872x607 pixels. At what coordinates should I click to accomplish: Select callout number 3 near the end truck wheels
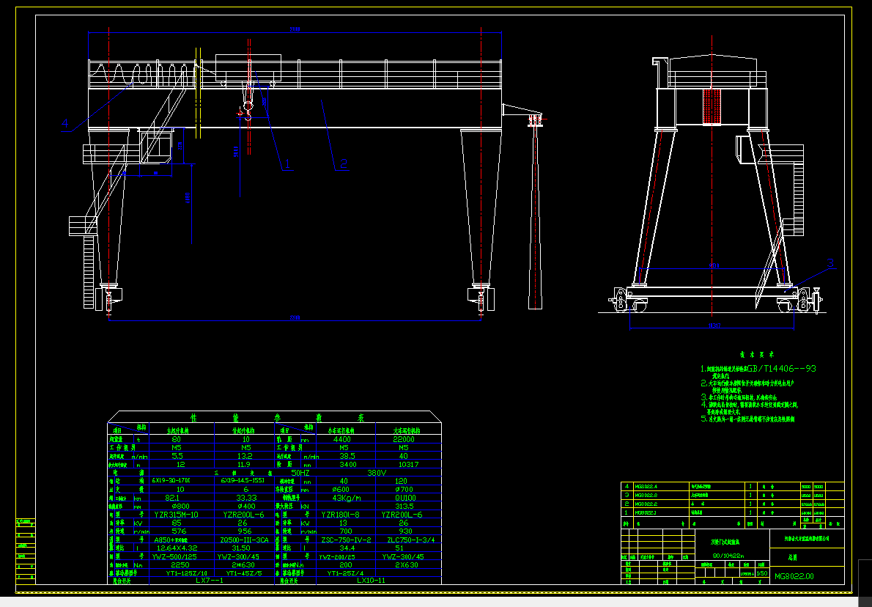(830, 262)
